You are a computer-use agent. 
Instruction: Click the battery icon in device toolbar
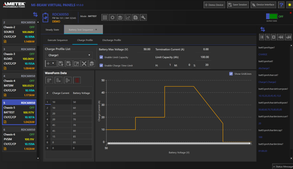(120, 18)
